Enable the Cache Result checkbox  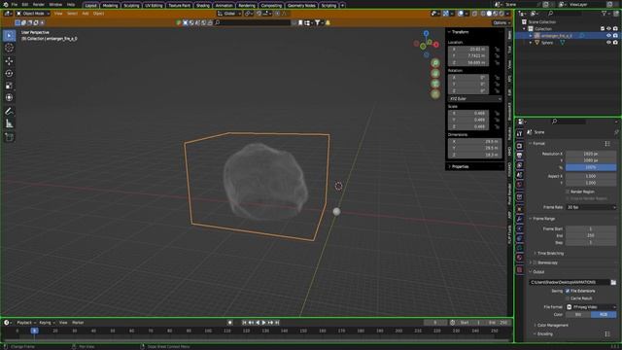568,298
